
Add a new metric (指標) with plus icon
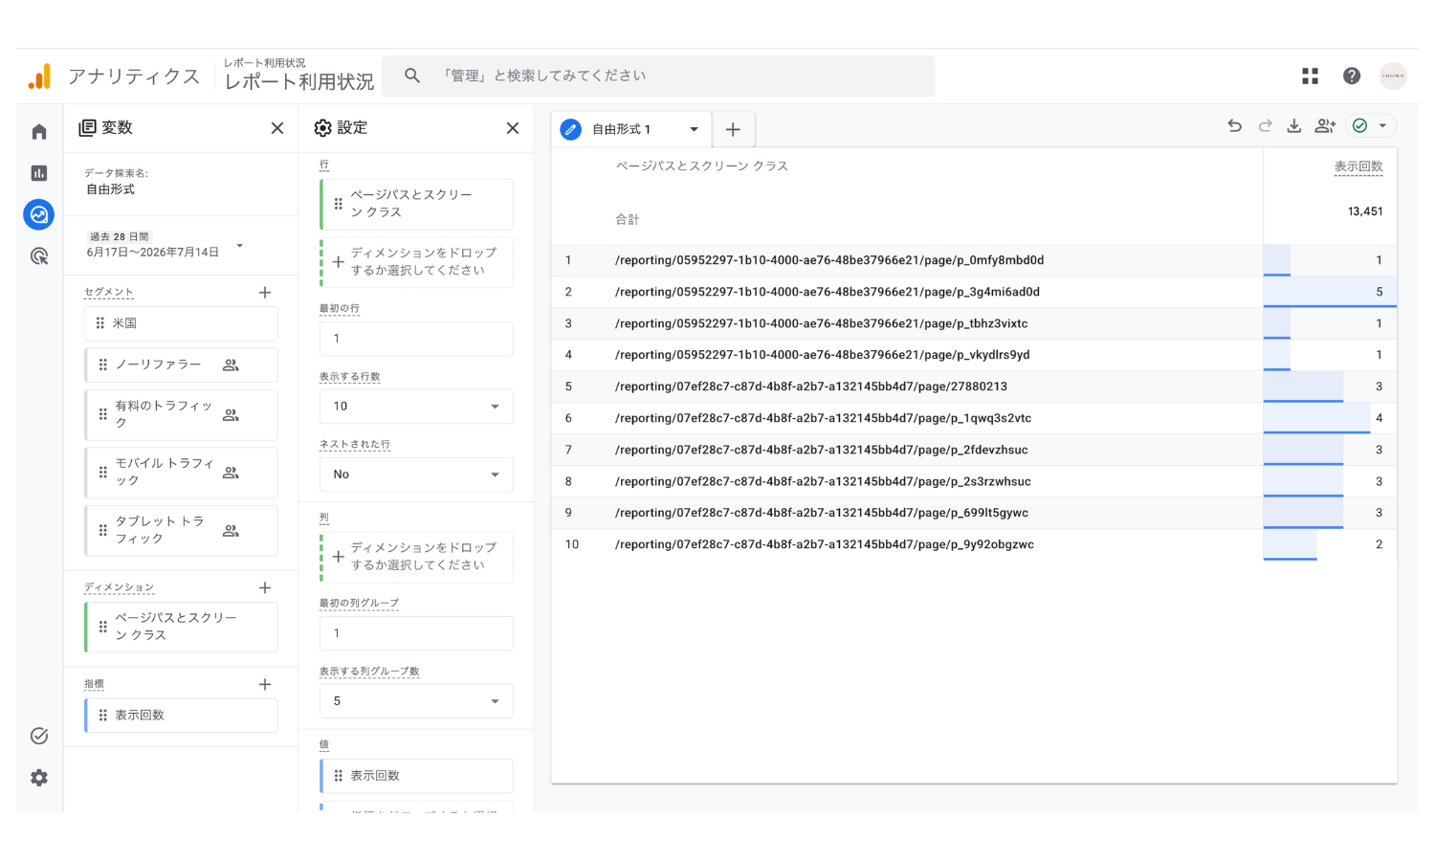pyautogui.click(x=265, y=684)
